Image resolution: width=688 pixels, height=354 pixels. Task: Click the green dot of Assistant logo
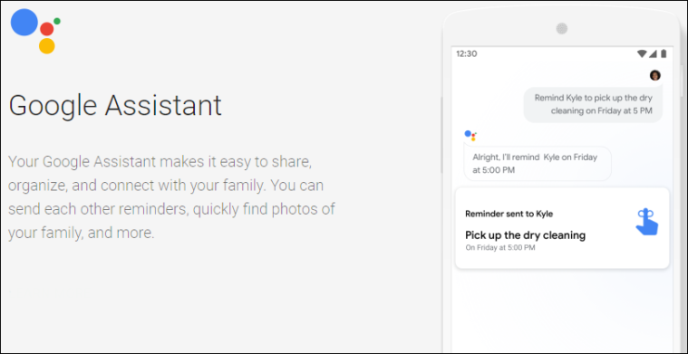(57, 21)
